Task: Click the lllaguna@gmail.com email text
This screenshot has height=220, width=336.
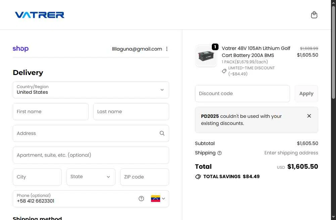Action: (x=137, y=49)
